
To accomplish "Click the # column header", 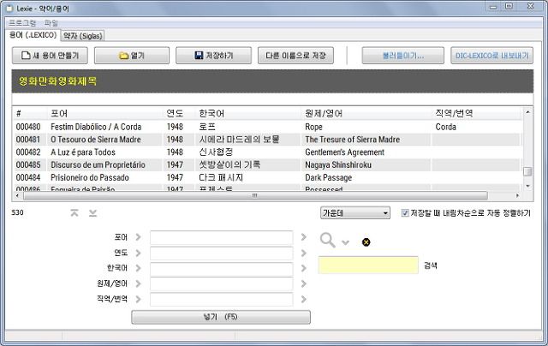I will [31, 113].
